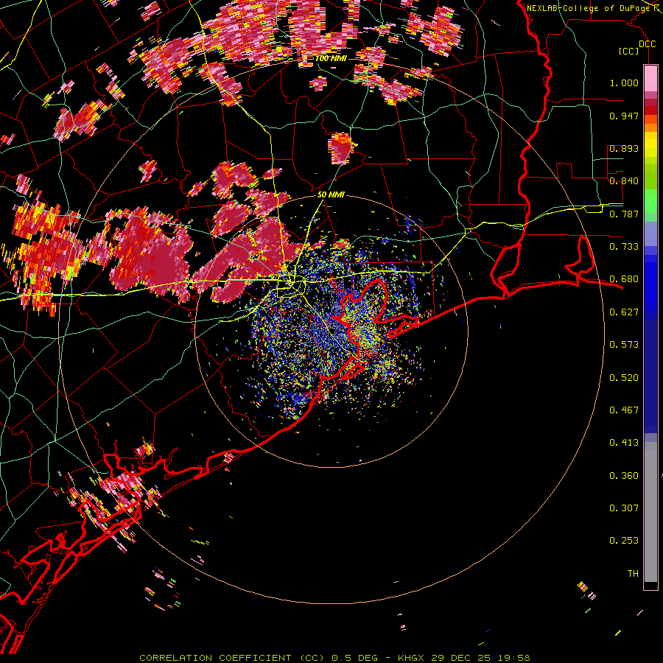The height and width of the screenshot is (663, 663).
Task: Click the 0.947 scale value
Action: tap(624, 116)
